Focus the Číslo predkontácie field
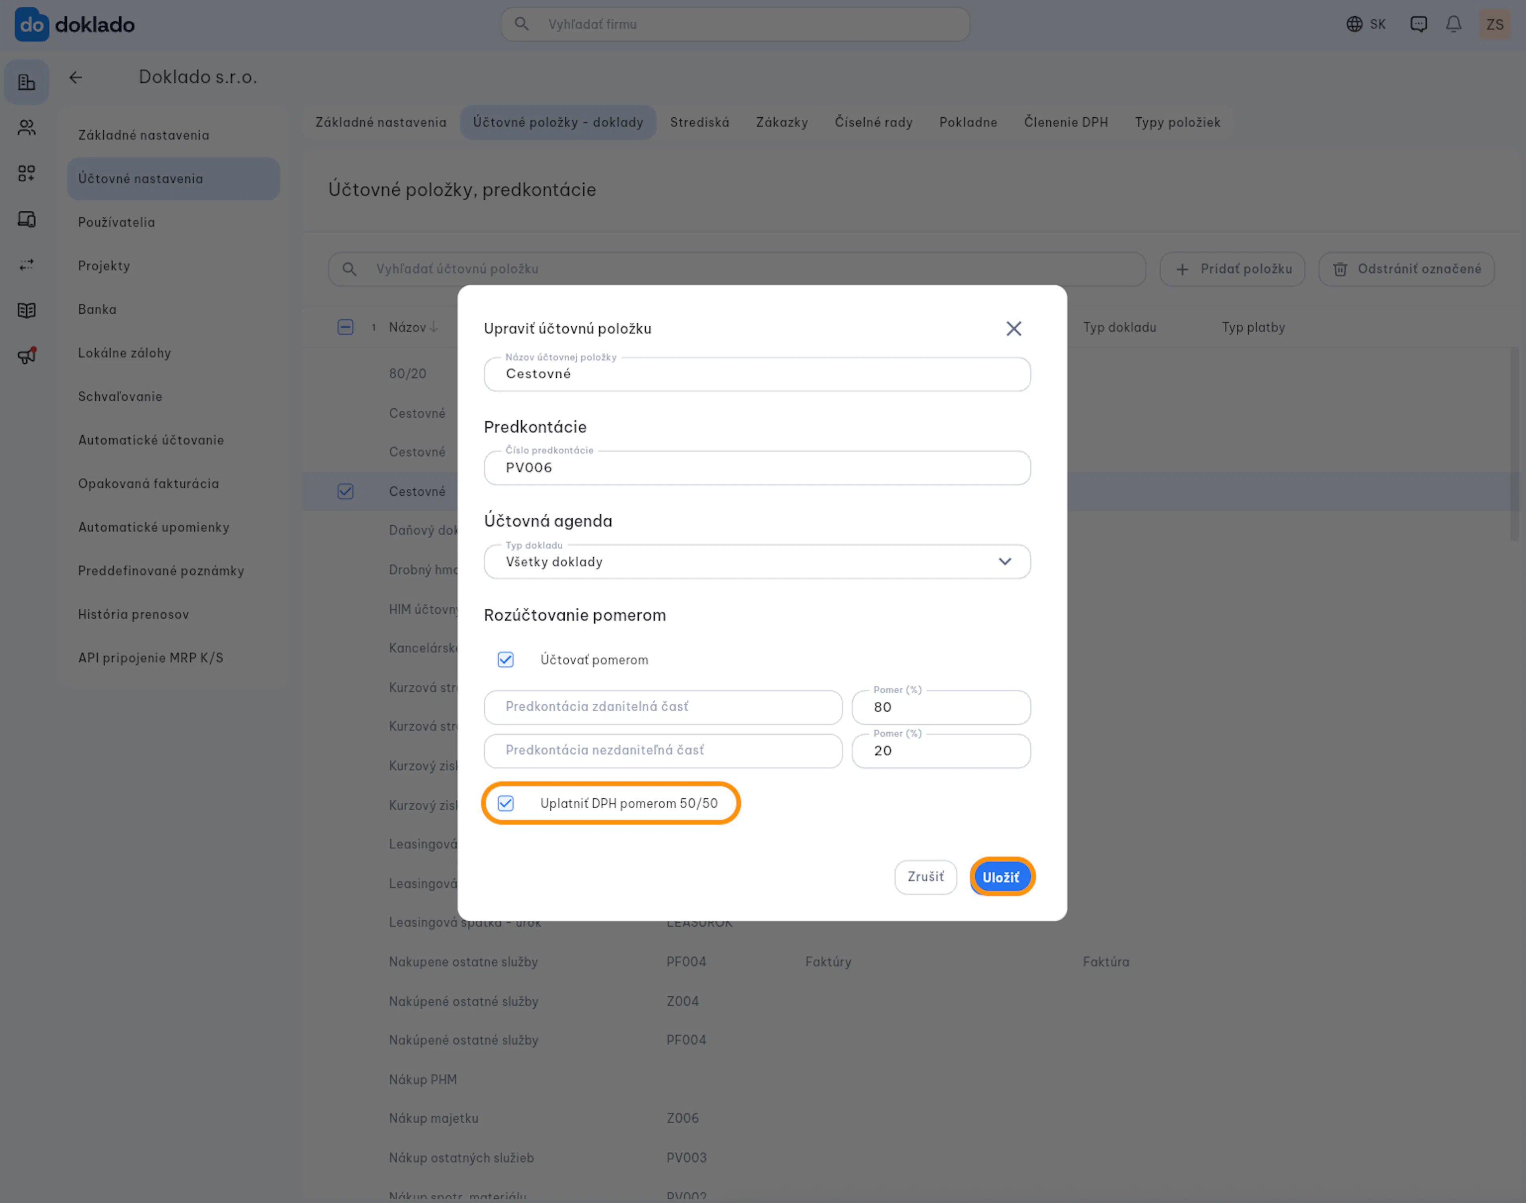 [757, 468]
